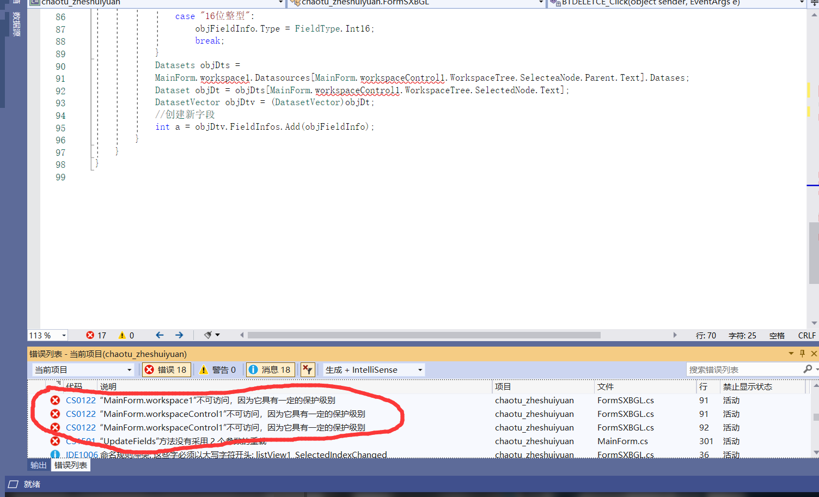Sort by the 禁止显示状态 column header
Viewport: 819px width, 497px height.
763,386
